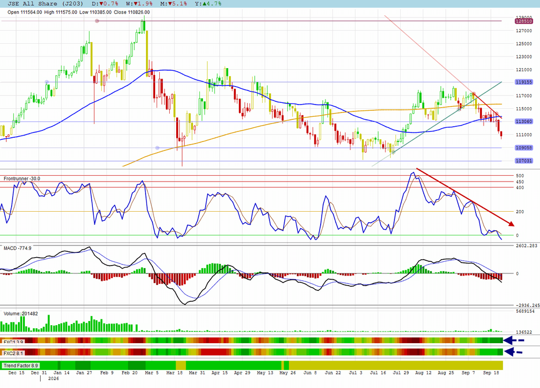Click the Sep 18 date on time axis
The height and width of the screenshot is (388, 540).
click(x=491, y=373)
